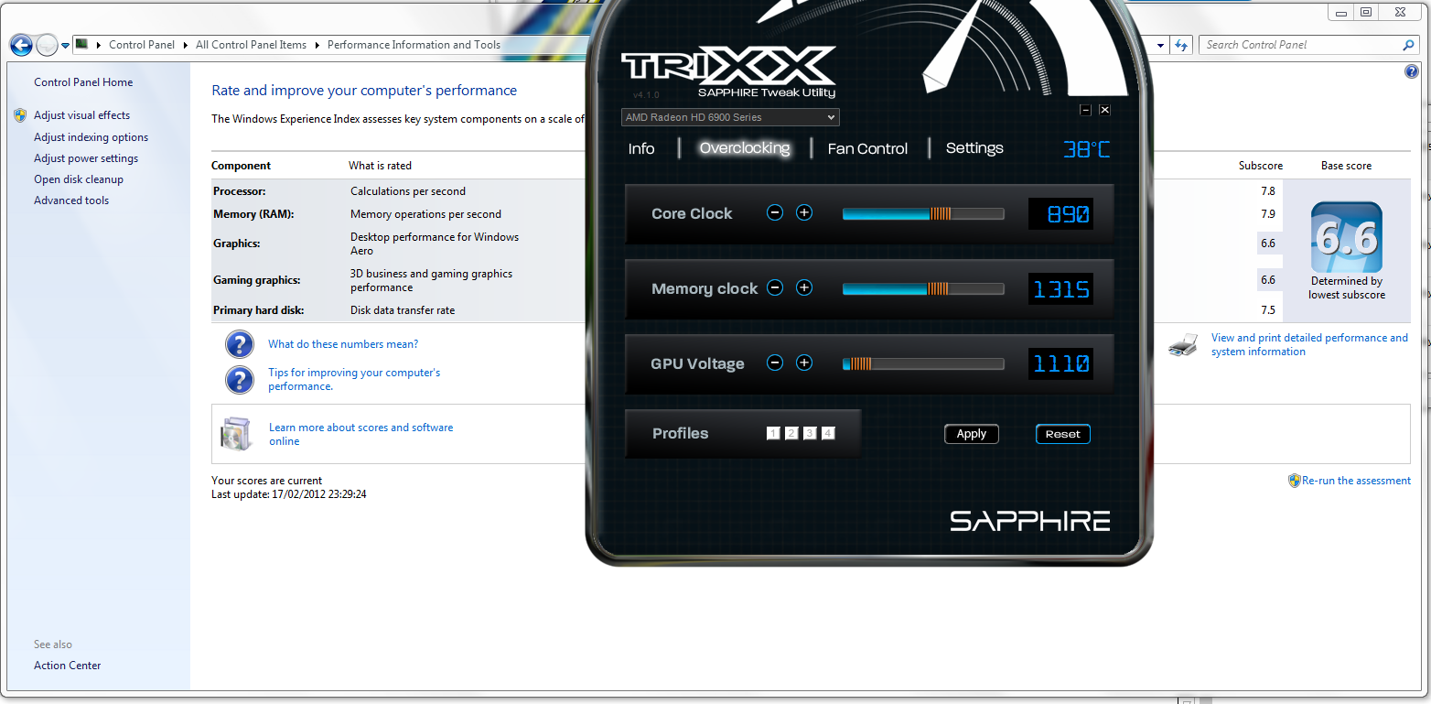1431x704 pixels.
Task: Click the GPU Voltage value 1110
Action: click(x=1060, y=364)
